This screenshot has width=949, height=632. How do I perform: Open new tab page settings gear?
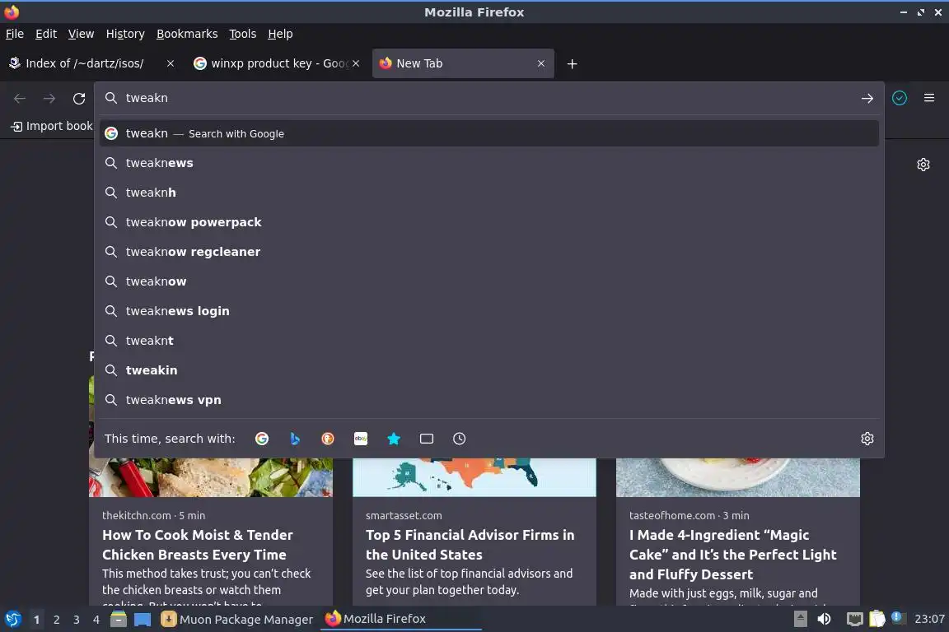coord(923,165)
